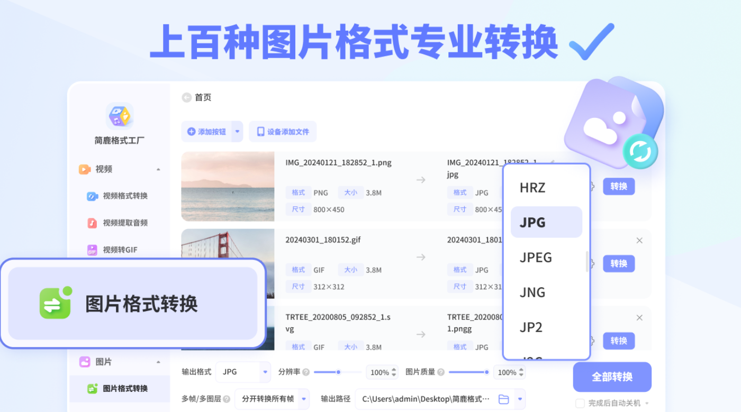Open 视频转GIF in the sidebar
The image size is (741, 412).
[x=120, y=250]
